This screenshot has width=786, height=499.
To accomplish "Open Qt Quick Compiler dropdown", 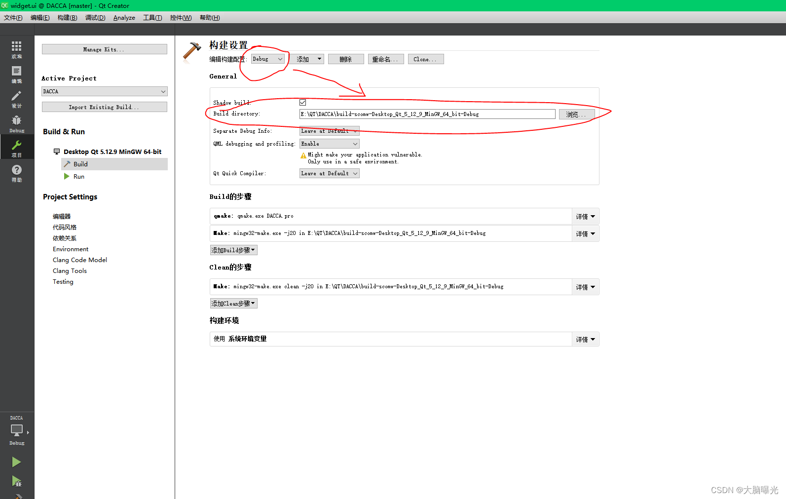I will [330, 173].
